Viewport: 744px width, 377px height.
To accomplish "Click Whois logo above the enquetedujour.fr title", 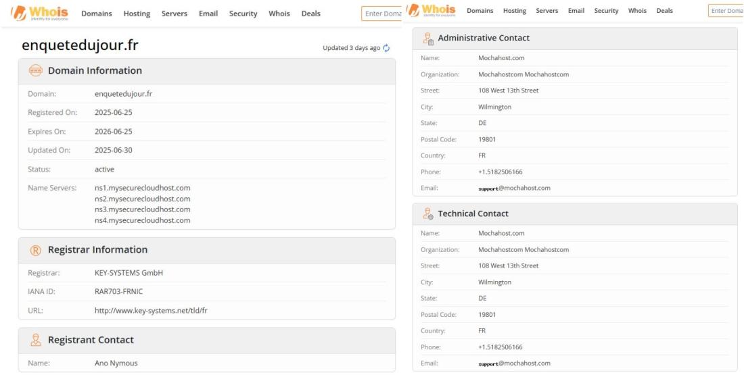I will (42, 14).
